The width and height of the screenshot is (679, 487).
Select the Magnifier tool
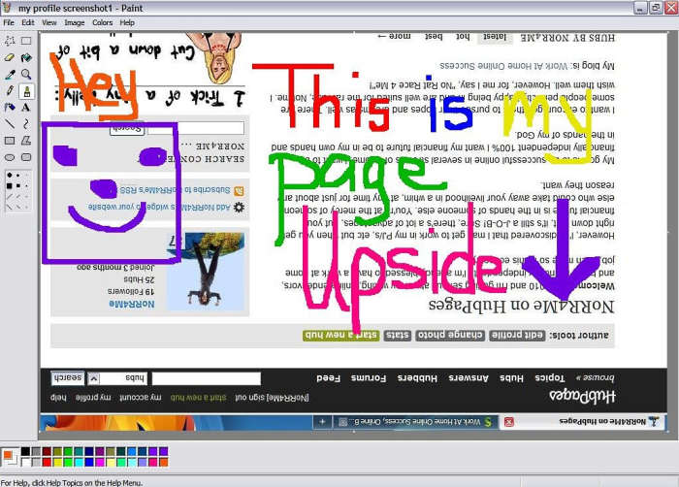pos(26,74)
